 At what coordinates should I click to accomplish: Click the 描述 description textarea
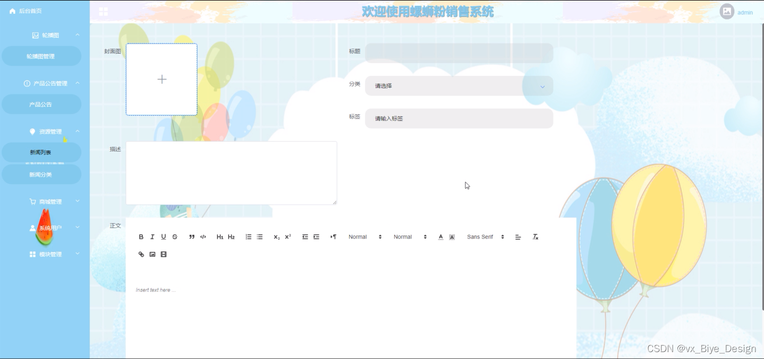[232, 173]
